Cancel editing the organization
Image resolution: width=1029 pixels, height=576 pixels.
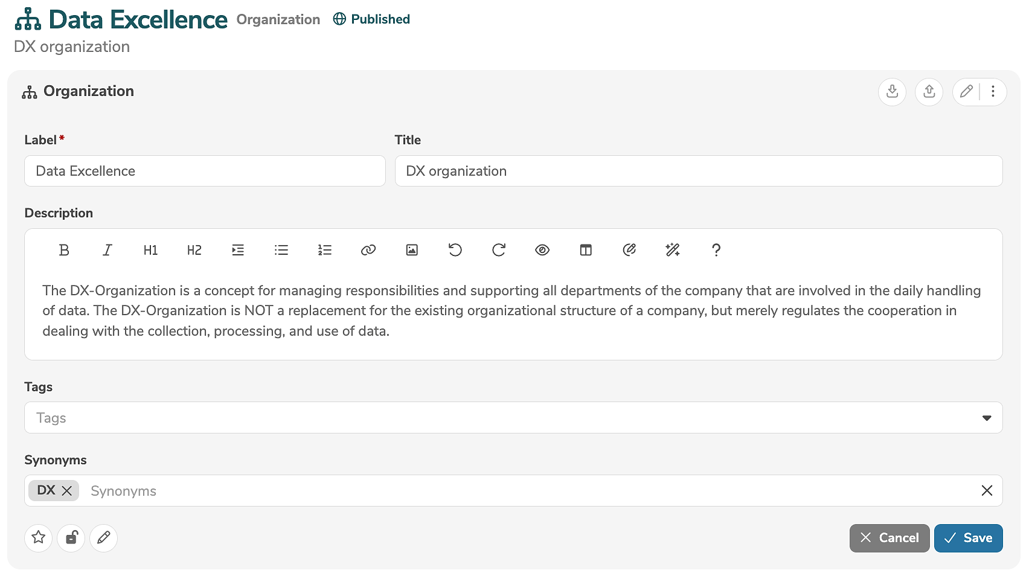pyautogui.click(x=890, y=538)
